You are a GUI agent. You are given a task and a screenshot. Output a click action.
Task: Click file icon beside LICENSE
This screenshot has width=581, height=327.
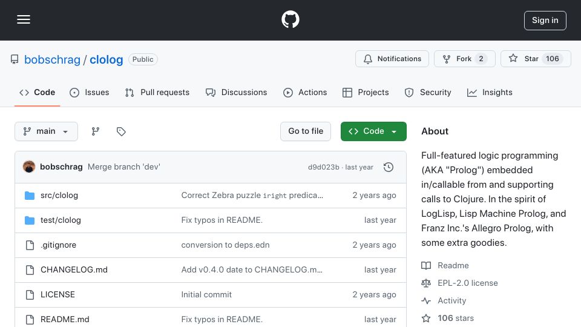tap(30, 295)
